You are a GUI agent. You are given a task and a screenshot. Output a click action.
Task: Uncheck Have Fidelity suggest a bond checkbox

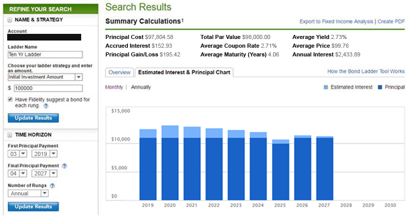click(11, 100)
